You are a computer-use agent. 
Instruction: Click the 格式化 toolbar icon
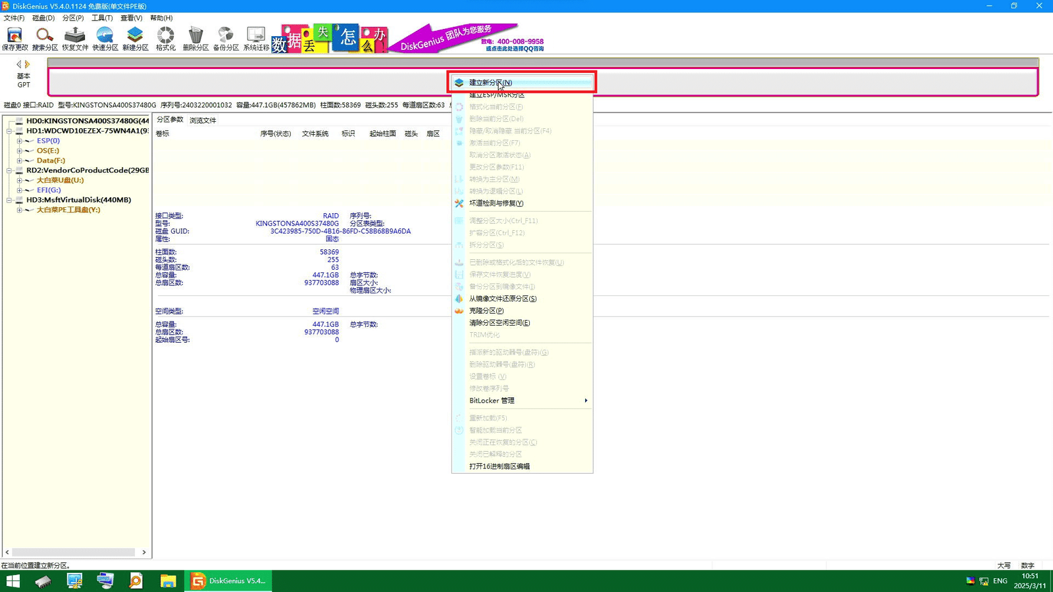166,39
